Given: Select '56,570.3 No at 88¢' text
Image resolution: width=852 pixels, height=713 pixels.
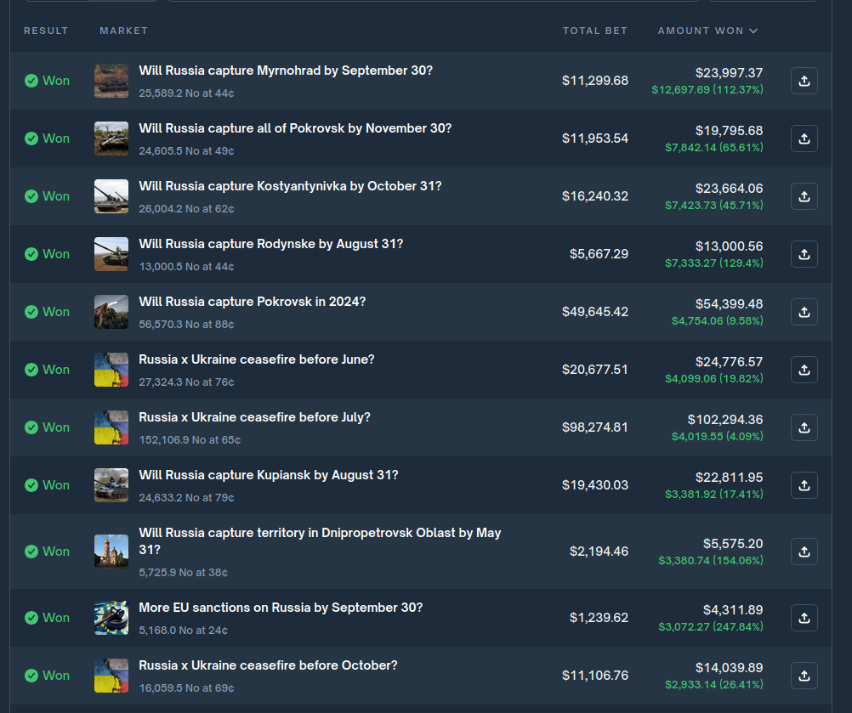Looking at the screenshot, I should pos(186,324).
